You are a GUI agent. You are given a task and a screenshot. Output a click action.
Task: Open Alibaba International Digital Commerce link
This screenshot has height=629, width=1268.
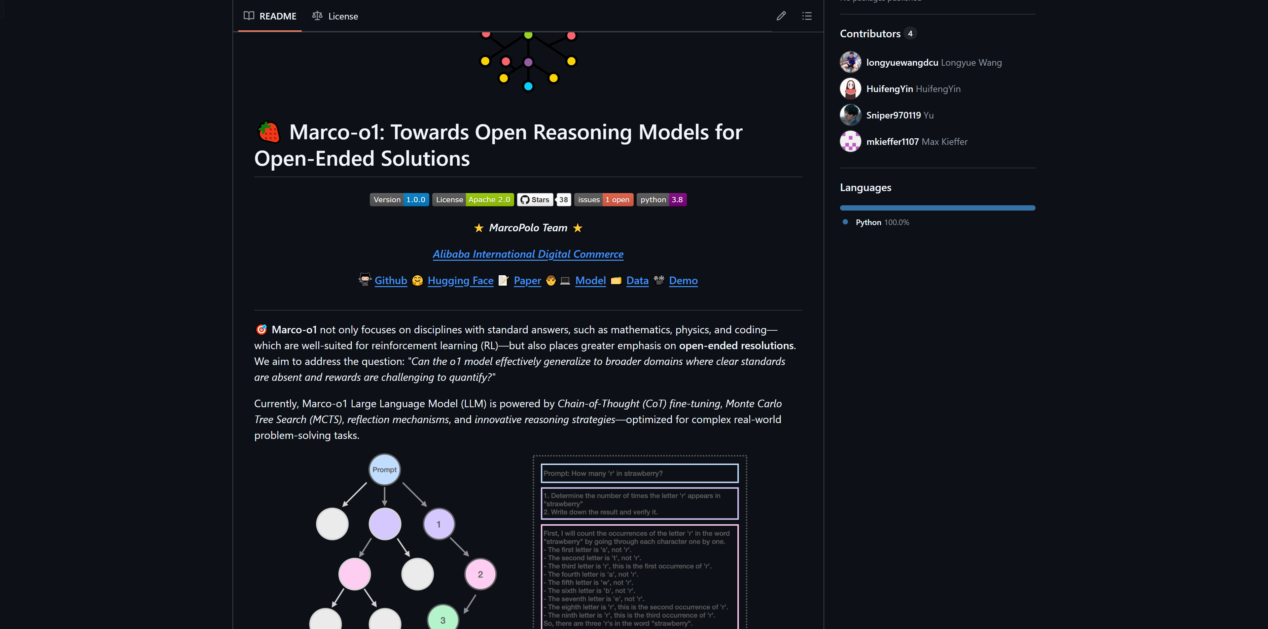tap(528, 254)
